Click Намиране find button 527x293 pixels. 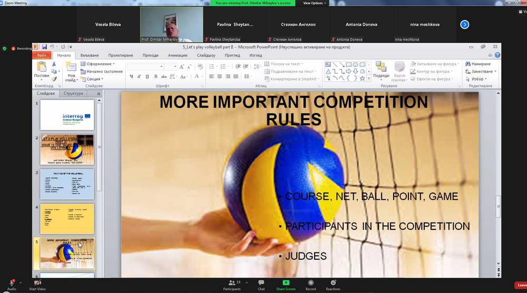[480, 64]
